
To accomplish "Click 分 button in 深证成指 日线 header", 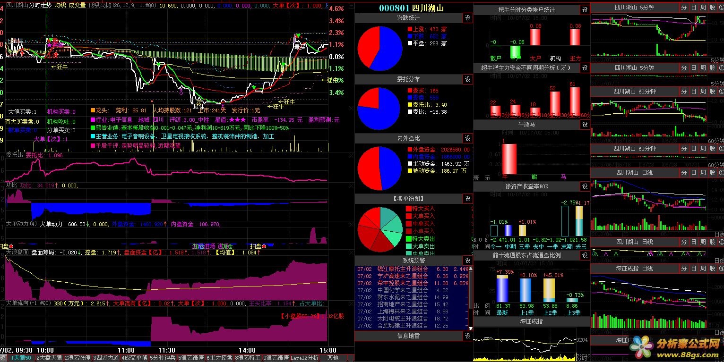I will click(x=685, y=268).
